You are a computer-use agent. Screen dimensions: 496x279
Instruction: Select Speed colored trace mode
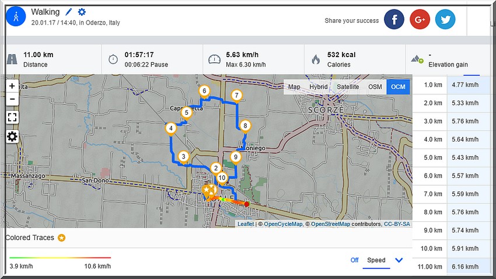[x=376, y=260]
